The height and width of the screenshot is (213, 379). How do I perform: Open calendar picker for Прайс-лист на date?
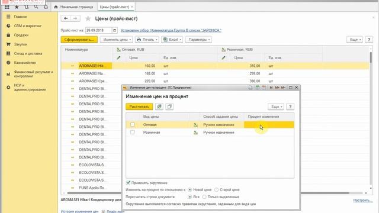click(114, 30)
